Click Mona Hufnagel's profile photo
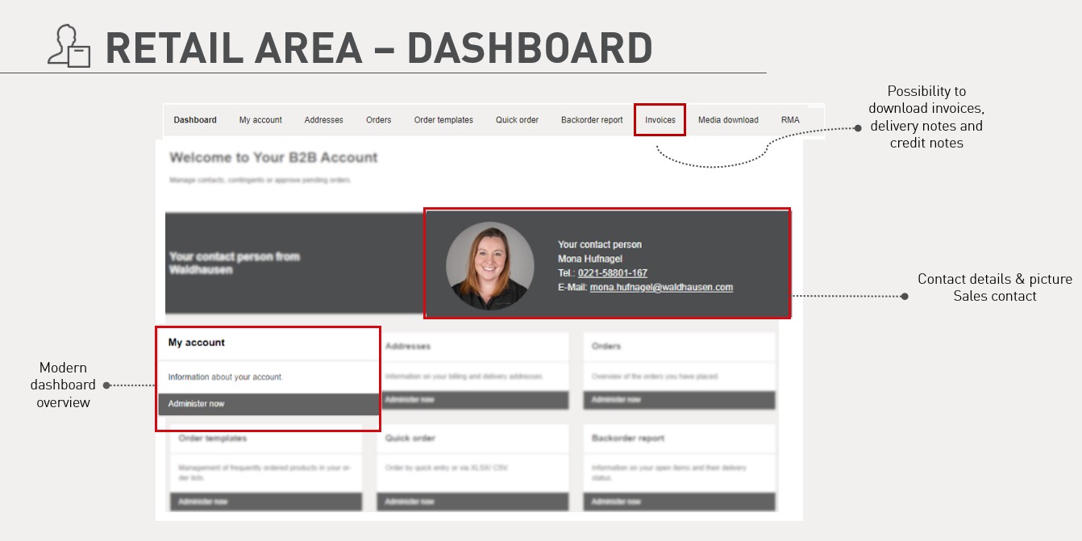This screenshot has height=541, width=1082. (489, 266)
